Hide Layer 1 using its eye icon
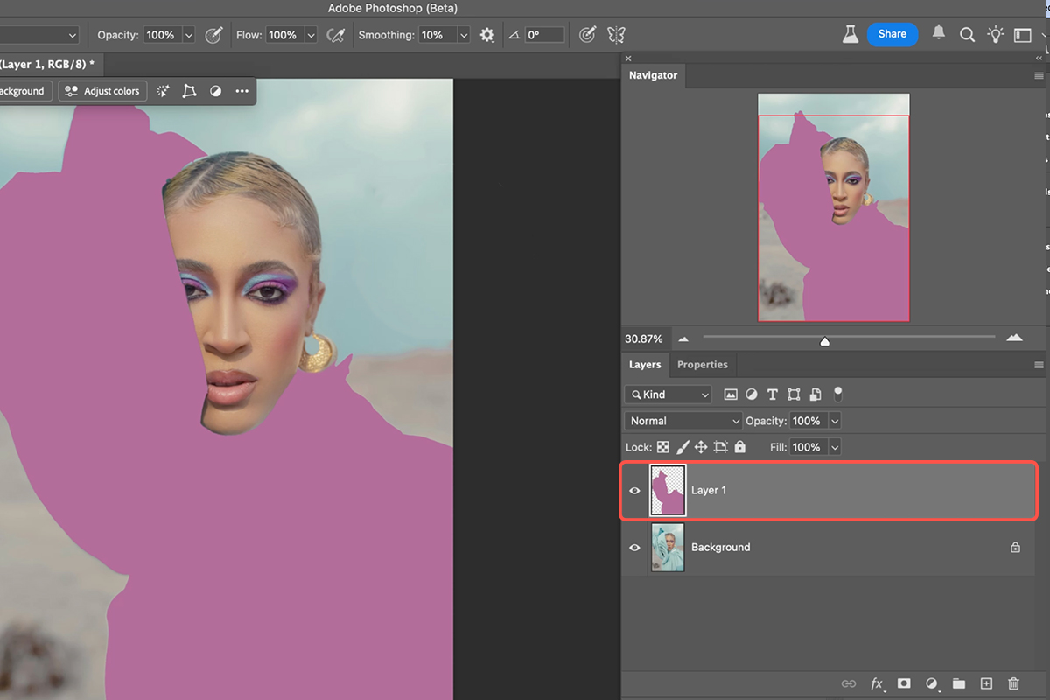The height and width of the screenshot is (700, 1050). pyautogui.click(x=635, y=491)
